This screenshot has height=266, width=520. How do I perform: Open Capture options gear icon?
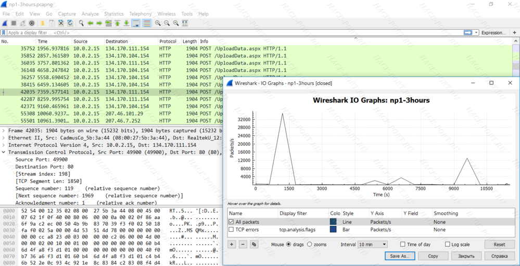coord(32,23)
